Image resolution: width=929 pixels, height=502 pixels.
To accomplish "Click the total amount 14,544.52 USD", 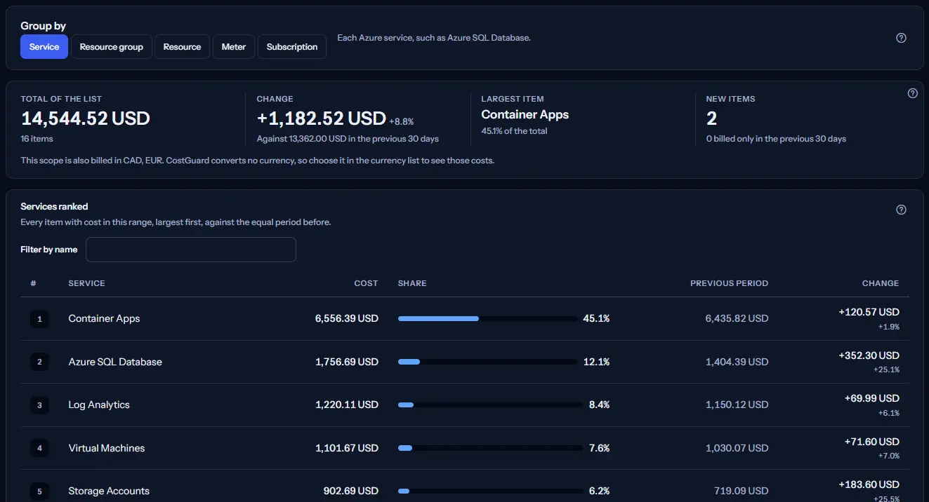I will (x=86, y=118).
